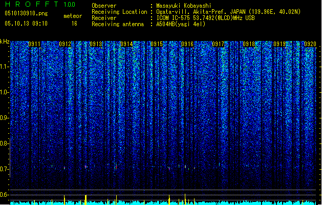The height and width of the screenshot is (205, 322).
Task: Click the 1.0 frequency axis label
Action: [5, 92]
